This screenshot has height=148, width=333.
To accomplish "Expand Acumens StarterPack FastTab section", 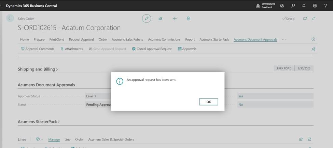I will click(39, 122).
